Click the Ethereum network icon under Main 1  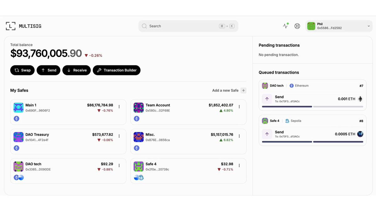[x=17, y=118]
